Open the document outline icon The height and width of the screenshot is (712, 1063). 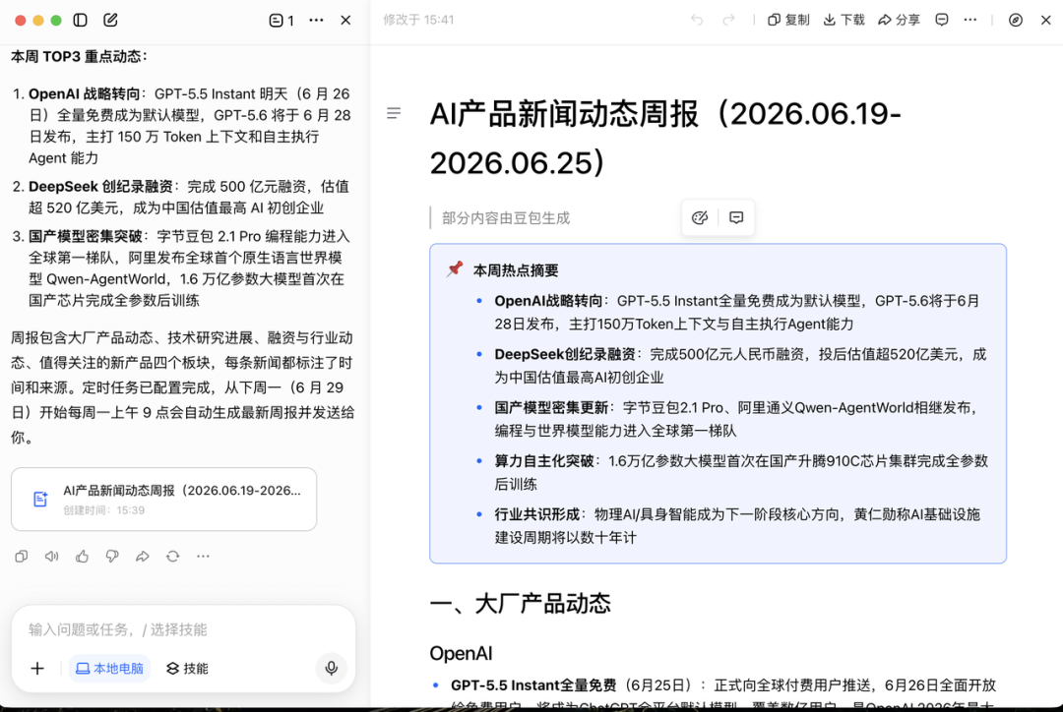tap(393, 113)
